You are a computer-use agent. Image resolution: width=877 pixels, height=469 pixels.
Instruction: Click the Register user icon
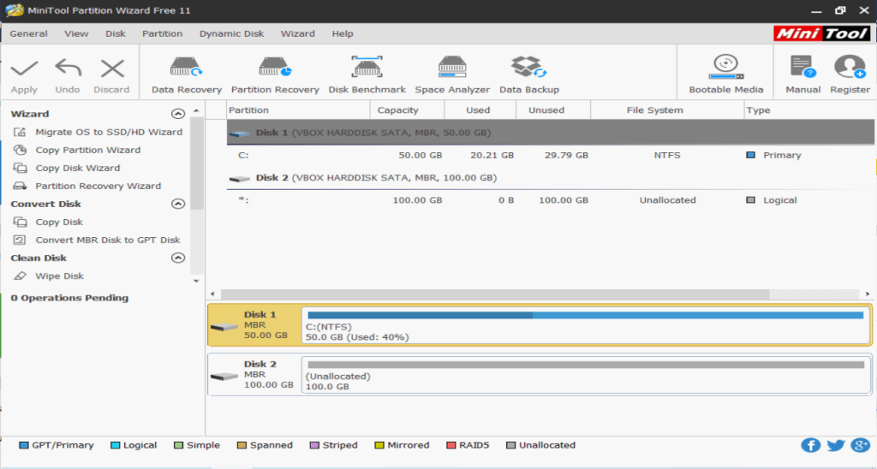[850, 67]
